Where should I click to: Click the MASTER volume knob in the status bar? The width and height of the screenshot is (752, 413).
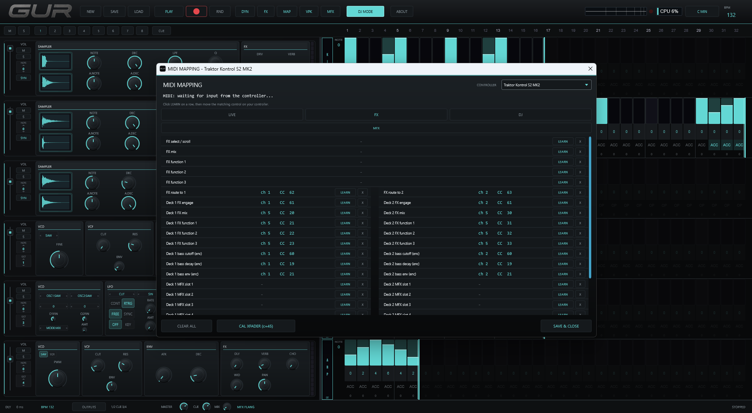[183, 407]
